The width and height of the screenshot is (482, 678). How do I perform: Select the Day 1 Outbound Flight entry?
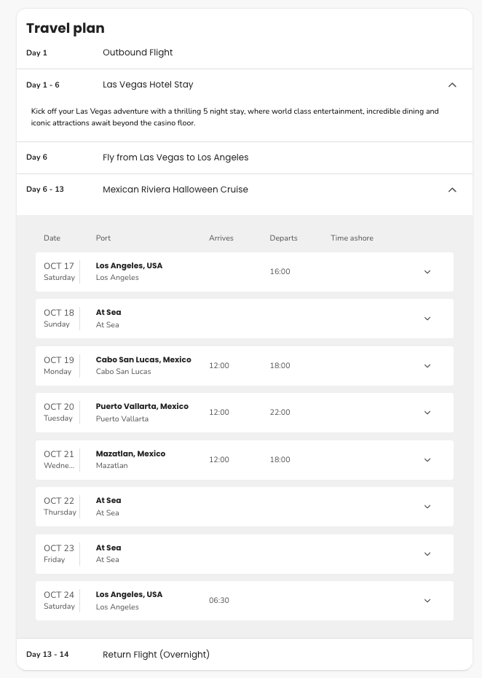[138, 52]
